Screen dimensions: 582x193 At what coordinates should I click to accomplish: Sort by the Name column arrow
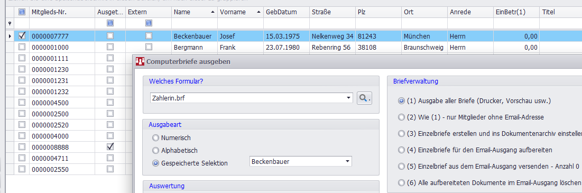(213, 12)
